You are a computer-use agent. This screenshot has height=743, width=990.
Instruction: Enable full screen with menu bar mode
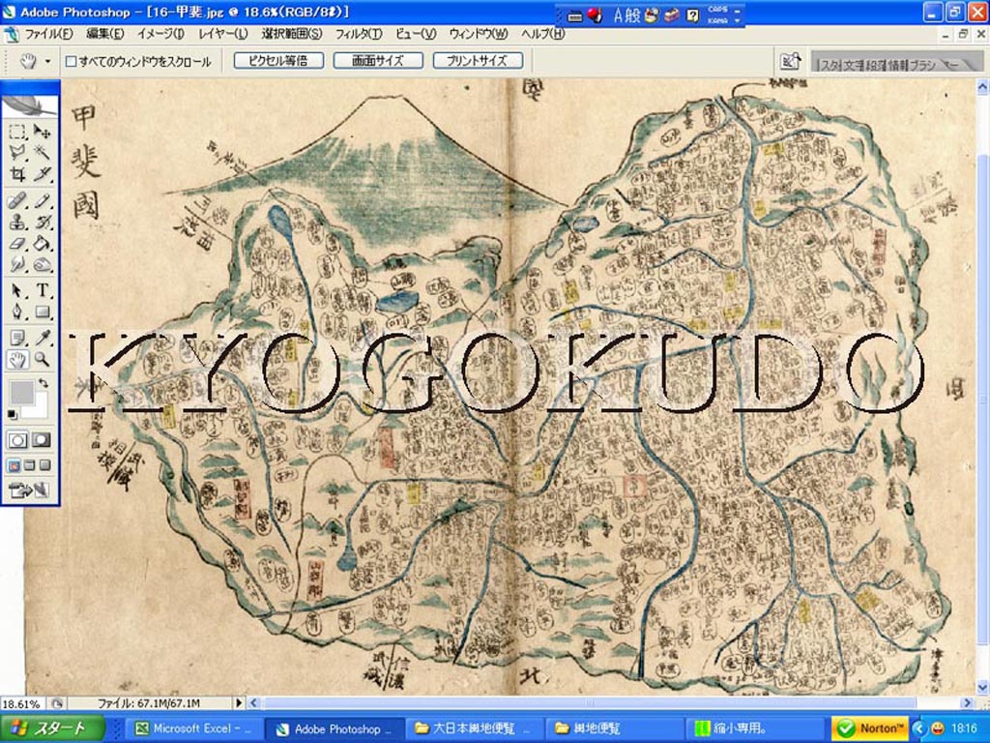pos(30,466)
